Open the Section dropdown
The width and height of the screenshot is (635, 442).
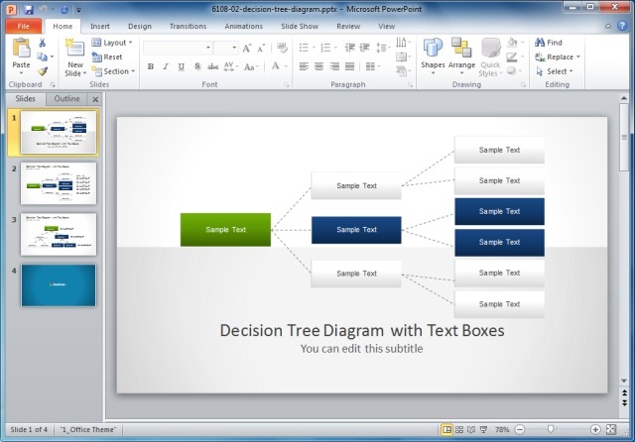113,71
